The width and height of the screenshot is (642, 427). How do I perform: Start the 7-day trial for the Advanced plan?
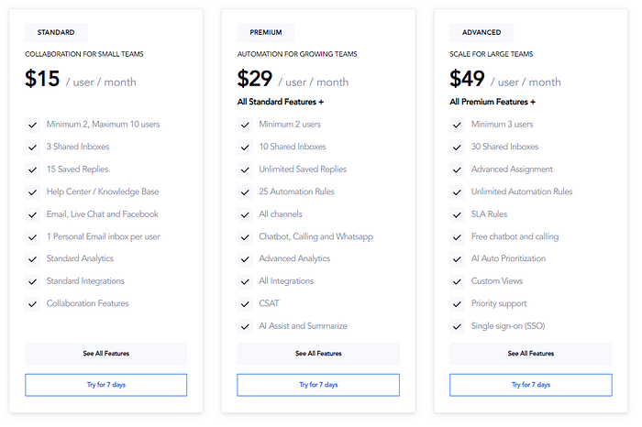coord(530,385)
